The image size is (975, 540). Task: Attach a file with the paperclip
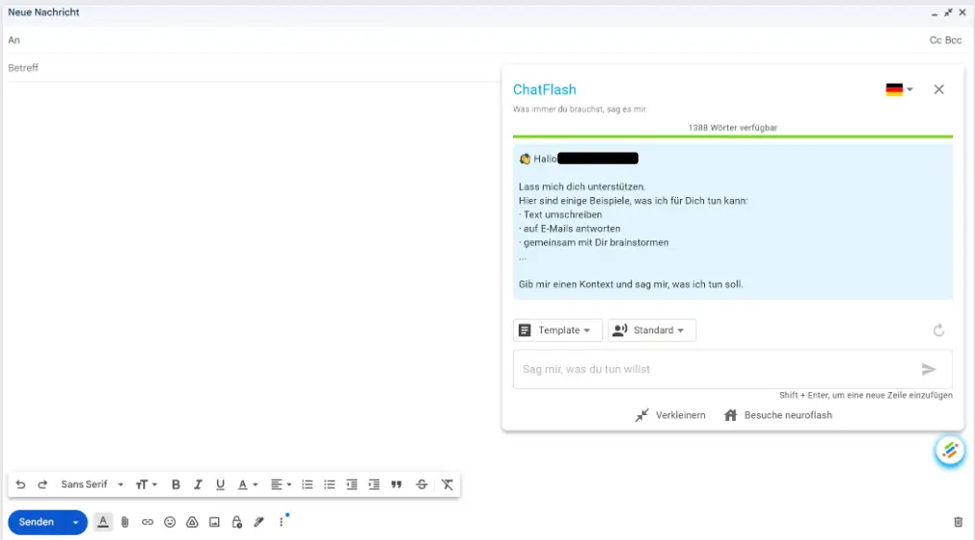click(125, 522)
